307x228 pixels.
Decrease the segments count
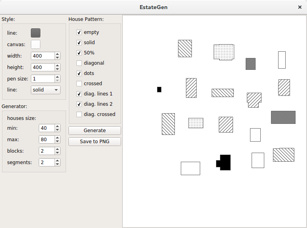click(x=58, y=164)
